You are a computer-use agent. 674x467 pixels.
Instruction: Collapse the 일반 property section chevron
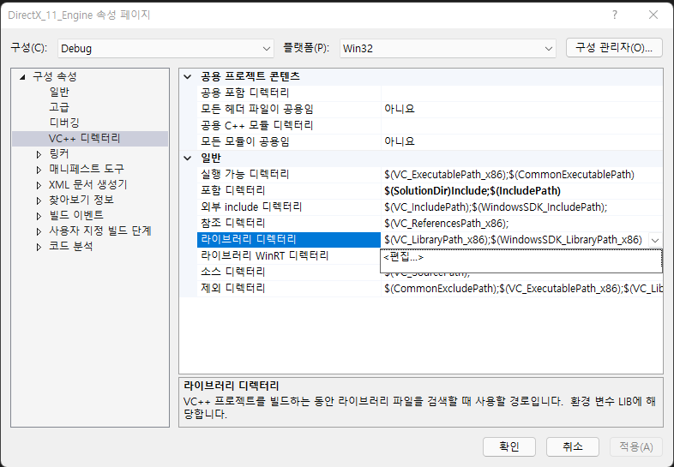(188, 159)
